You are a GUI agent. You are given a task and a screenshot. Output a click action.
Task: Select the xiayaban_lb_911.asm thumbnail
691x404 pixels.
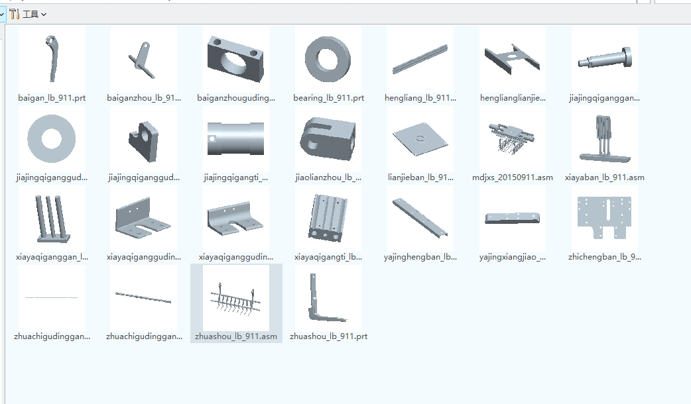tap(605, 139)
